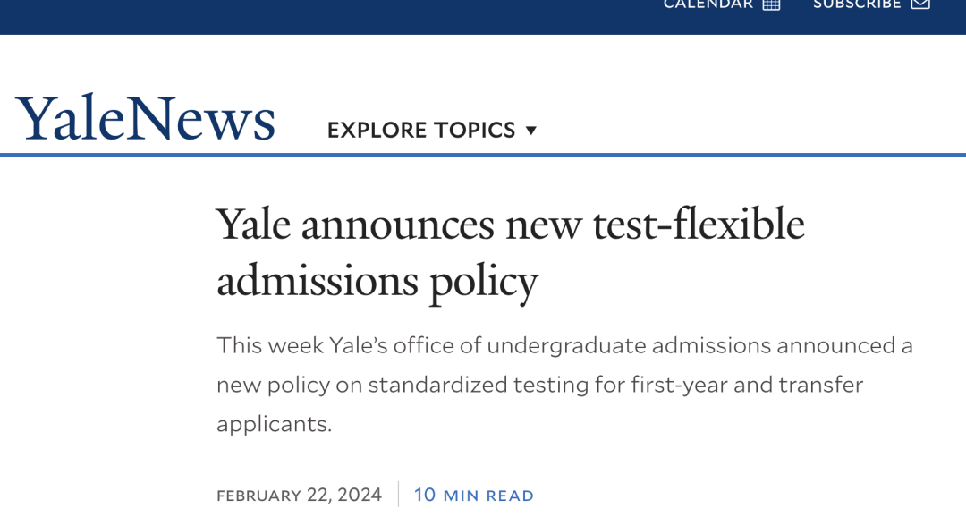This screenshot has height=517, width=966.
Task: Click the word "applicants." ending the summary
Action: (274, 424)
